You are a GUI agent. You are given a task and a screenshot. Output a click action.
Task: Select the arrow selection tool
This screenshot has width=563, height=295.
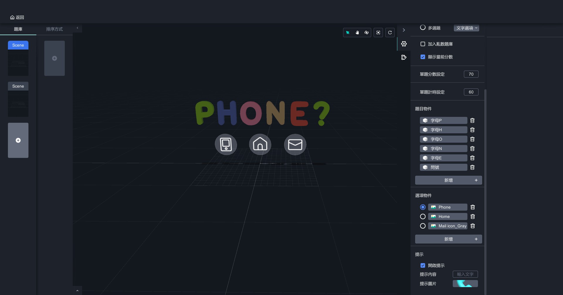[x=348, y=33]
